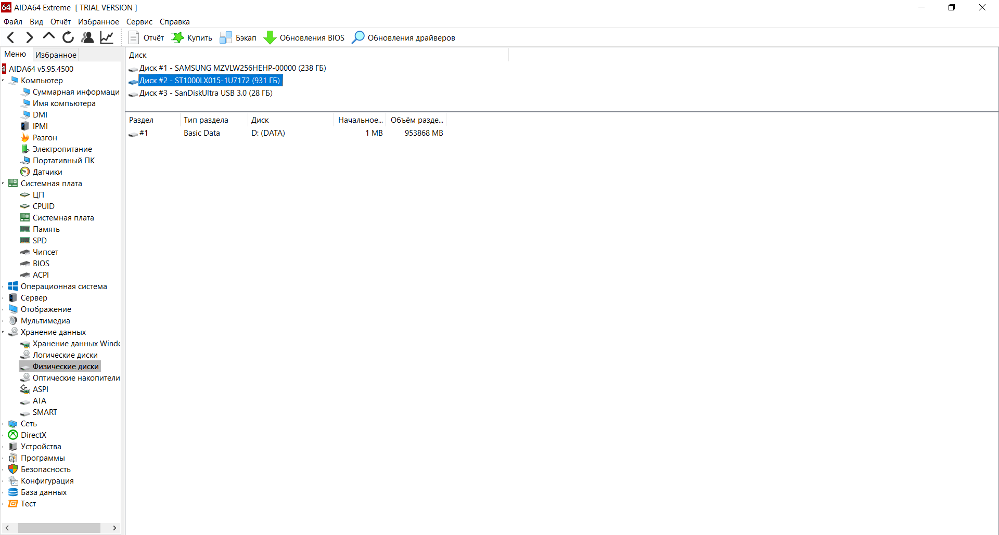Collapse the Компьютер tree node
This screenshot has height=535, width=999.
3,81
